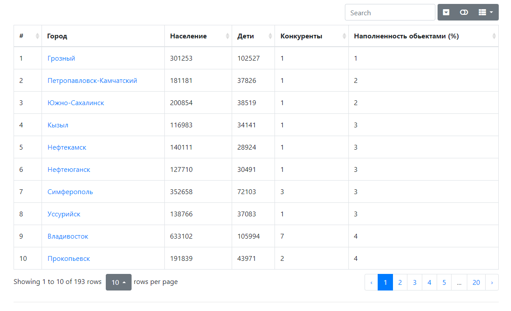The width and height of the screenshot is (511, 311).
Task: Sort by Наполненность обьектами (%) column
Action: 423,36
